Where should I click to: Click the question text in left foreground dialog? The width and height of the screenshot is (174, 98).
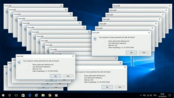[x=41, y=61]
